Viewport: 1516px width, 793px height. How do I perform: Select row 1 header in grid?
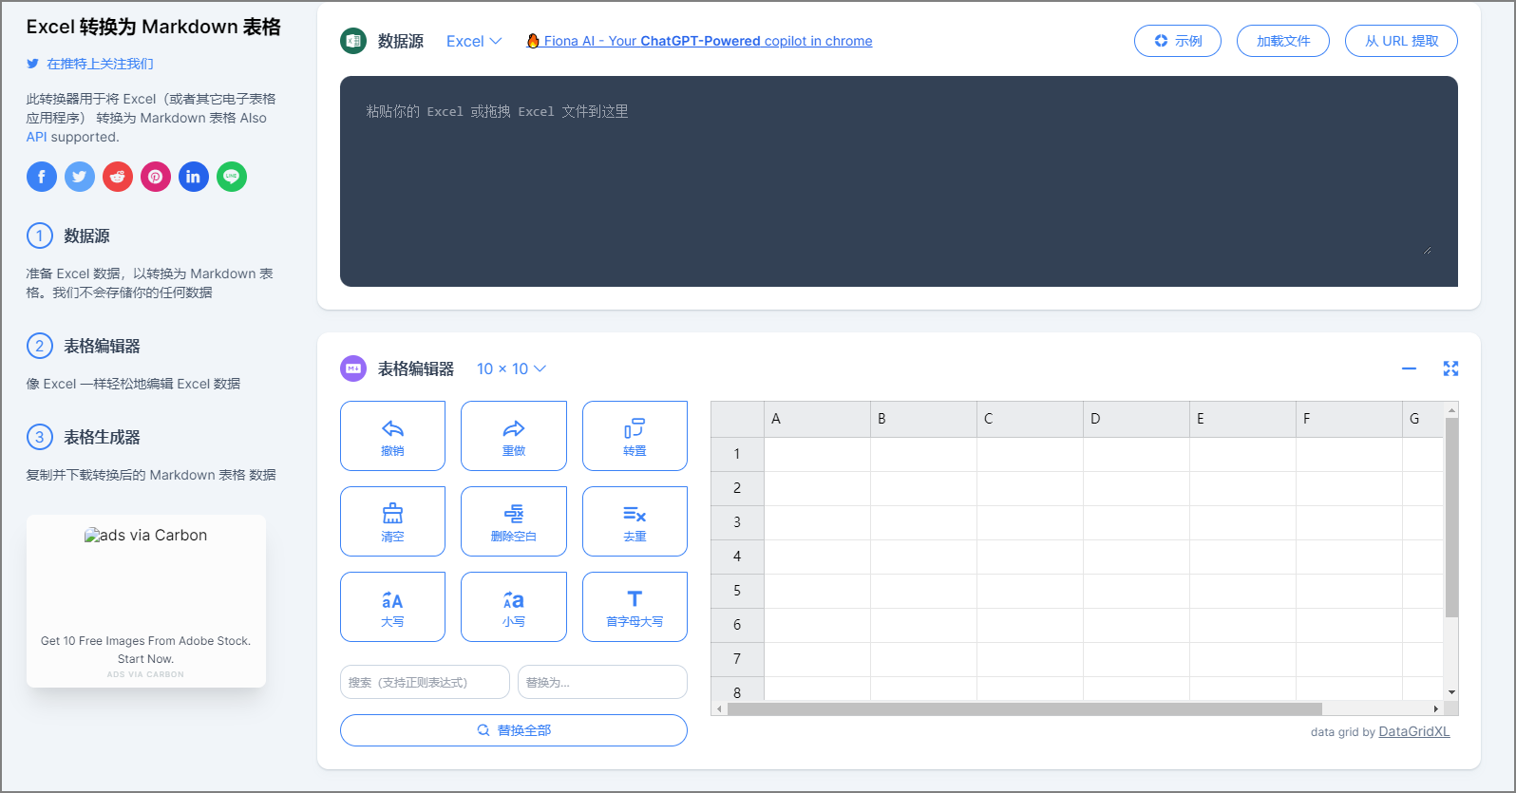737,454
